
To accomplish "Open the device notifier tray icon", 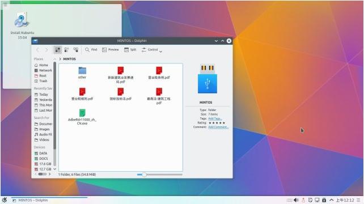I will (x=324, y=200).
